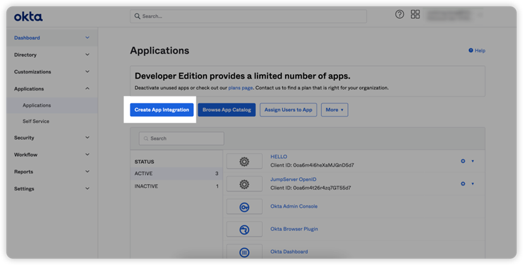523x265 pixels.
Task: Click Create App Integration button
Action: (162, 110)
